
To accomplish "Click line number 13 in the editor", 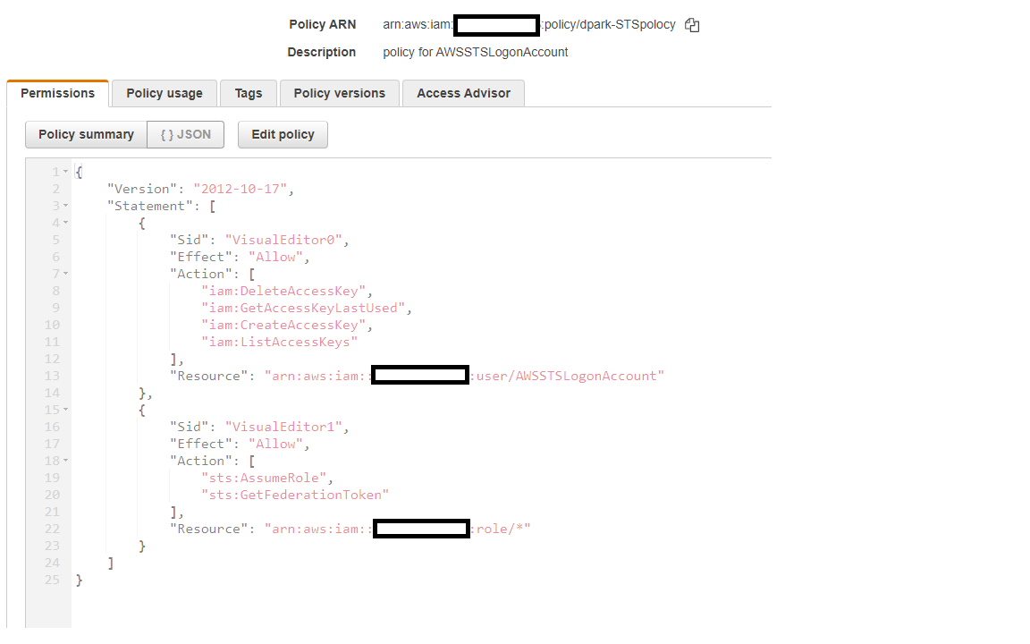I will tap(52, 375).
